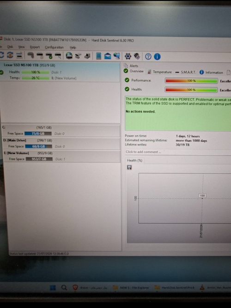Click the D: free space 68/8 GB bar
The width and height of the screenshot is (231, 308).
38,146
